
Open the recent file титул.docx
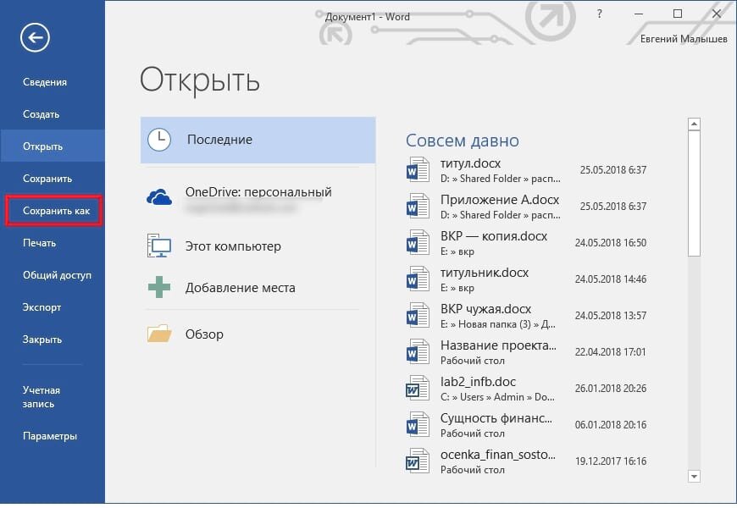pos(526,169)
